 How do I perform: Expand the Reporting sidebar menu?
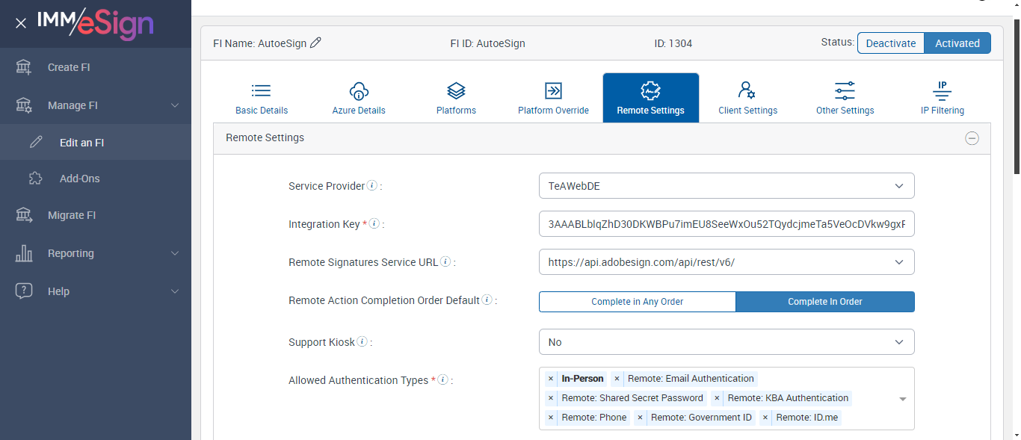pos(96,253)
